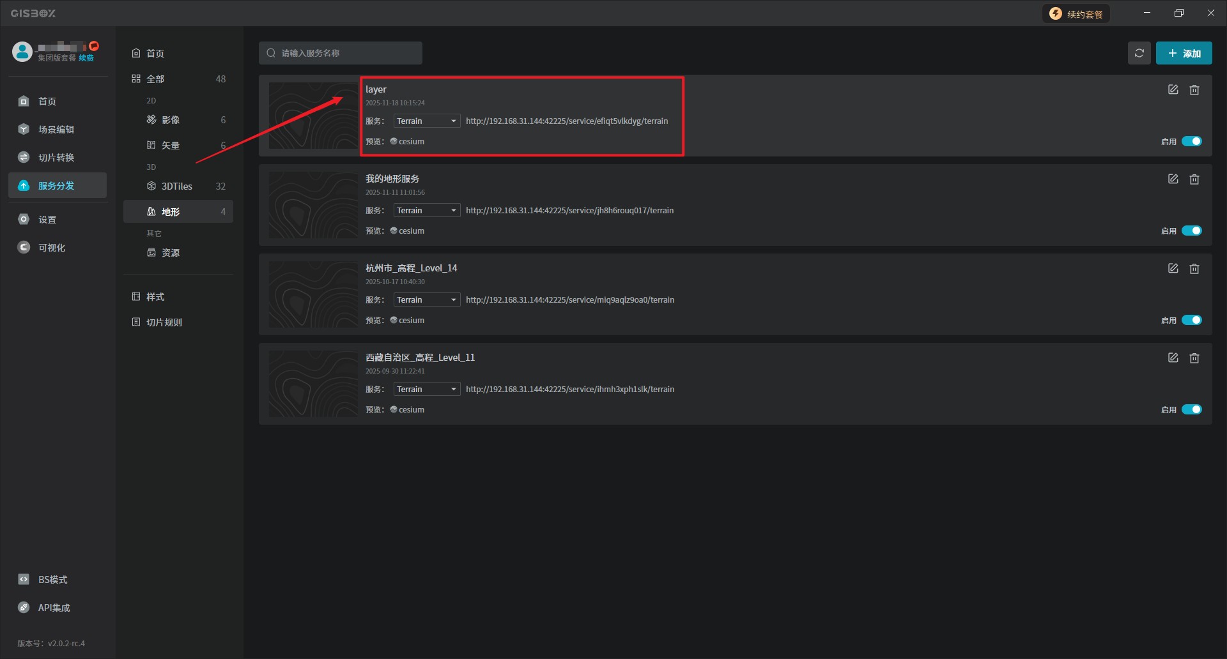Click the refresh icon beside the add button
This screenshot has width=1227, height=659.
pyautogui.click(x=1139, y=53)
